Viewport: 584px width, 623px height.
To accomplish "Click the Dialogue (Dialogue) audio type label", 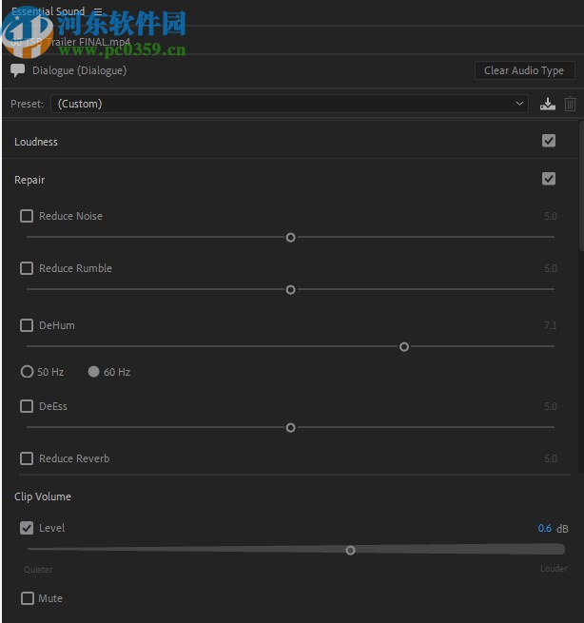I will pyautogui.click(x=80, y=70).
